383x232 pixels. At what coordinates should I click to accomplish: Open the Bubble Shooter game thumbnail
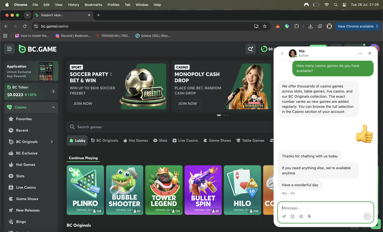[124, 190]
